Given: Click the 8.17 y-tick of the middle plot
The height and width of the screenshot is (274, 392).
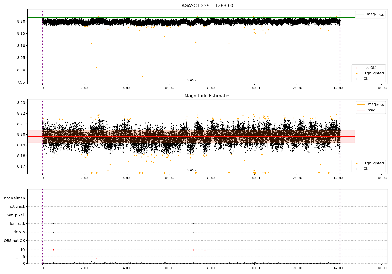Looking at the screenshot, I should (x=21, y=166).
